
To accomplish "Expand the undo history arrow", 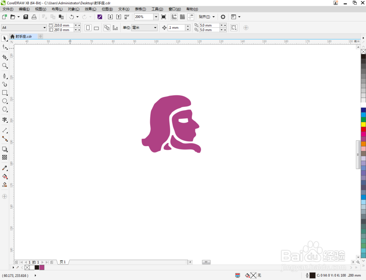I will [x=78, y=17].
